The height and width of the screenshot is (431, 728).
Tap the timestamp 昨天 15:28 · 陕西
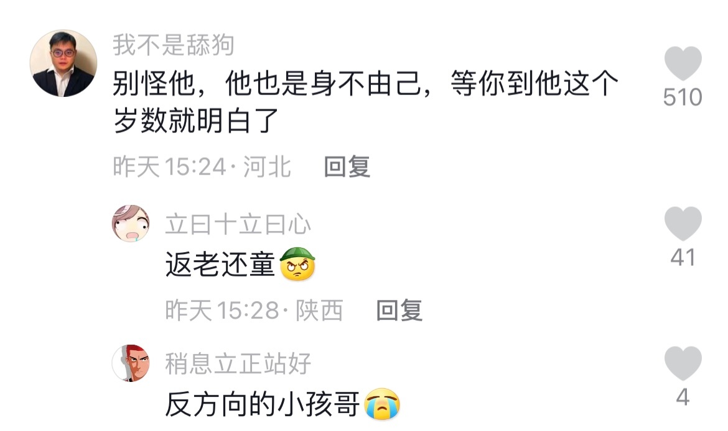pos(254,310)
